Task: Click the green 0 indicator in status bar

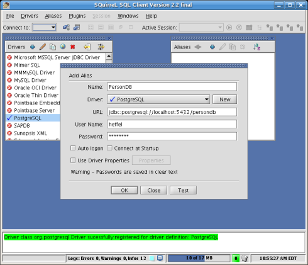Action: [236, 258]
